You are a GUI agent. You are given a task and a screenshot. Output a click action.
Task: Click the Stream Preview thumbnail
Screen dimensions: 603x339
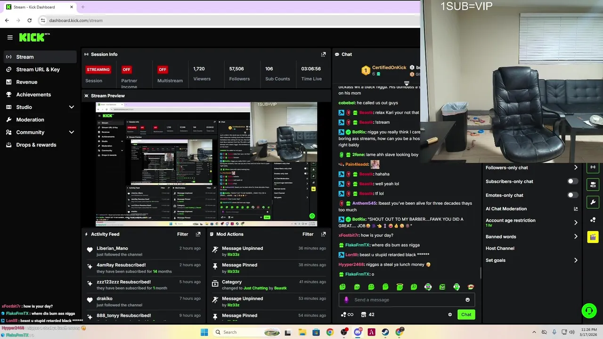(206, 164)
